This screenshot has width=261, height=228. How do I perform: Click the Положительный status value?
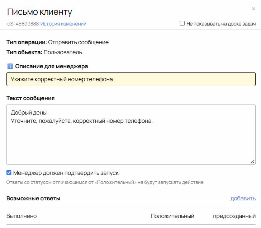(172, 216)
